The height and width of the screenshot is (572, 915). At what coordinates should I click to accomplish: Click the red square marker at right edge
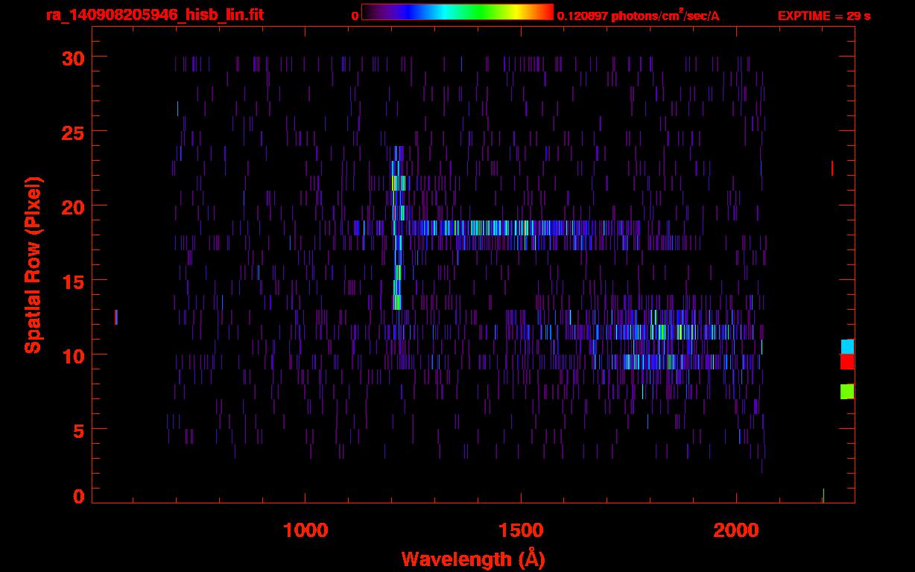tap(847, 361)
